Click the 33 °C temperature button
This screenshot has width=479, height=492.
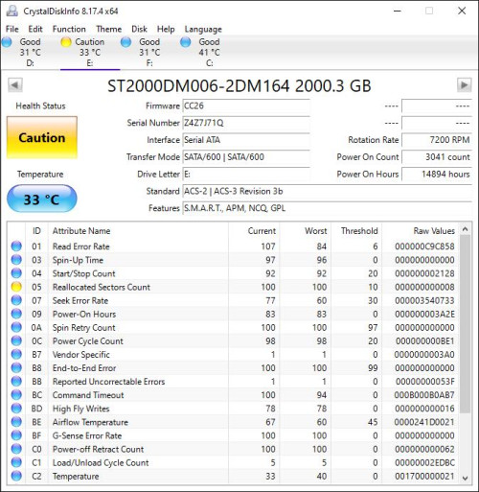tap(42, 199)
